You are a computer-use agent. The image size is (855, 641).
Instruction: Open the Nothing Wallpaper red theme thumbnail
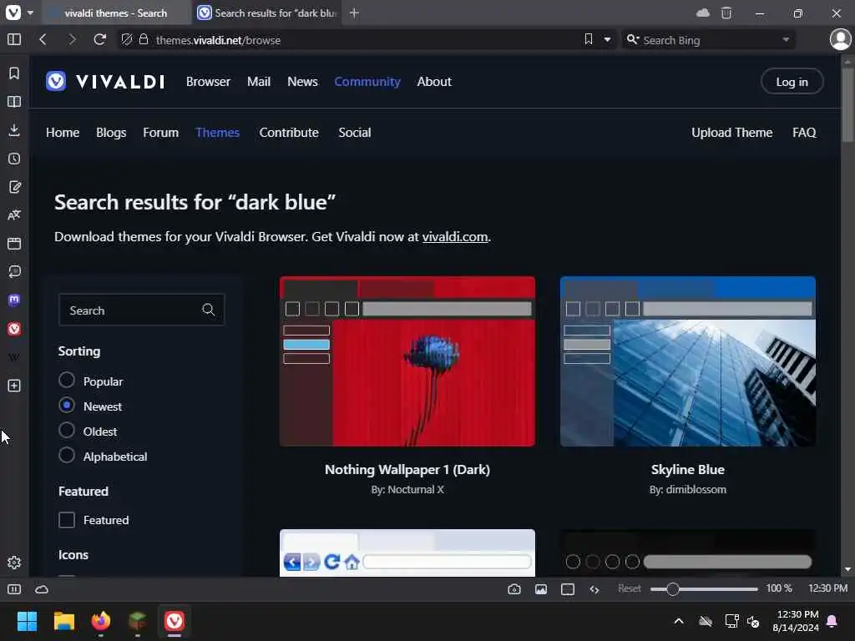(407, 361)
